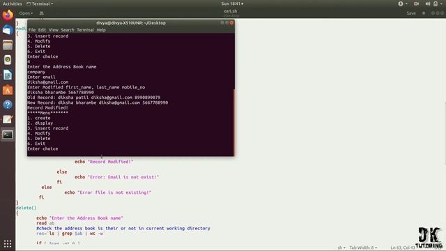Open Ubuntu Software from the dock

(x=8, y=90)
